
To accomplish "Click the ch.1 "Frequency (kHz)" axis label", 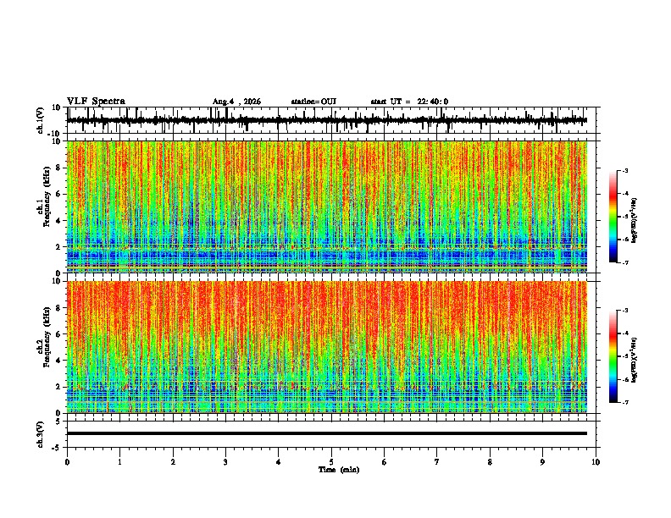I will pos(47,196).
